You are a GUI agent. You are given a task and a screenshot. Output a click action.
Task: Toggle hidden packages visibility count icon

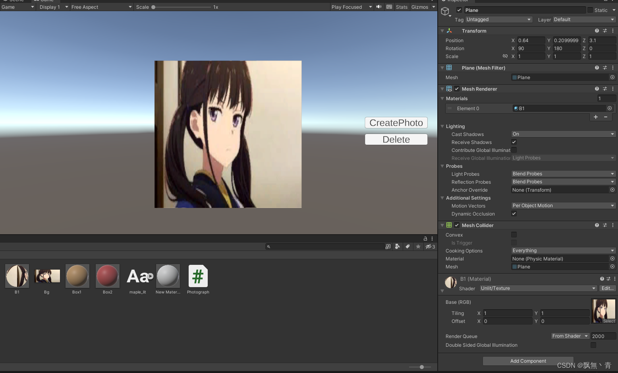point(431,247)
